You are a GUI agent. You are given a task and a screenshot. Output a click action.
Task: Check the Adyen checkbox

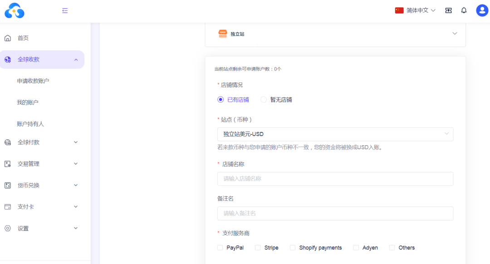click(356, 248)
